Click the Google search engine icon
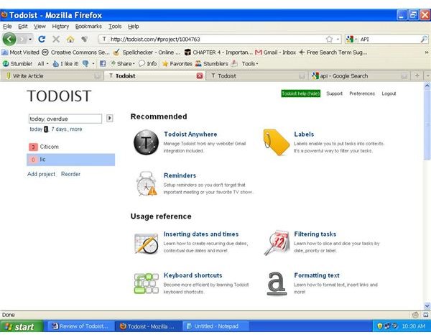The height and width of the screenshot is (335, 431). click(x=350, y=40)
